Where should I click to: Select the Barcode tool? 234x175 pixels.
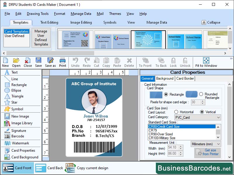18,136
